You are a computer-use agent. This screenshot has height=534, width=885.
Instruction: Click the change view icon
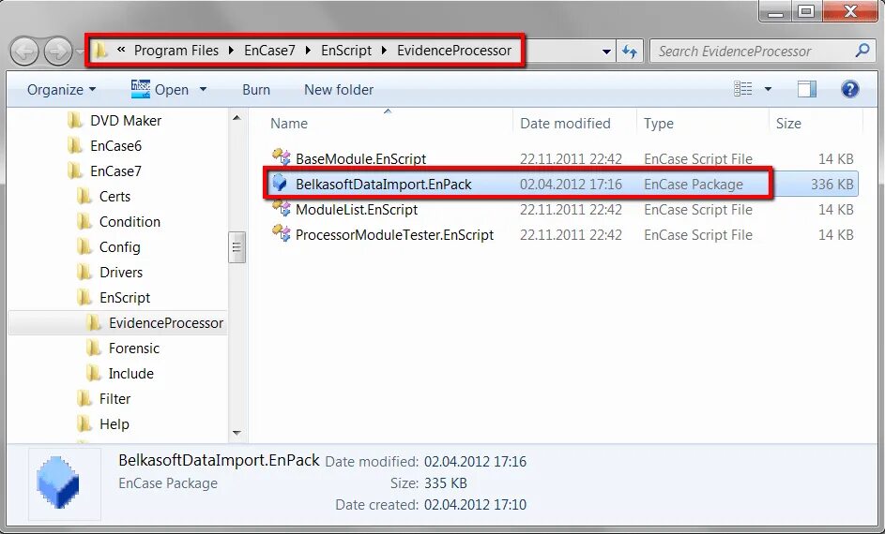[x=742, y=89]
